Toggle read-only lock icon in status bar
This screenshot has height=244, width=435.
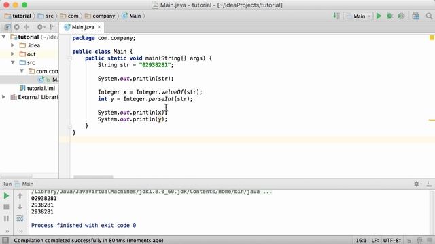click(x=409, y=241)
